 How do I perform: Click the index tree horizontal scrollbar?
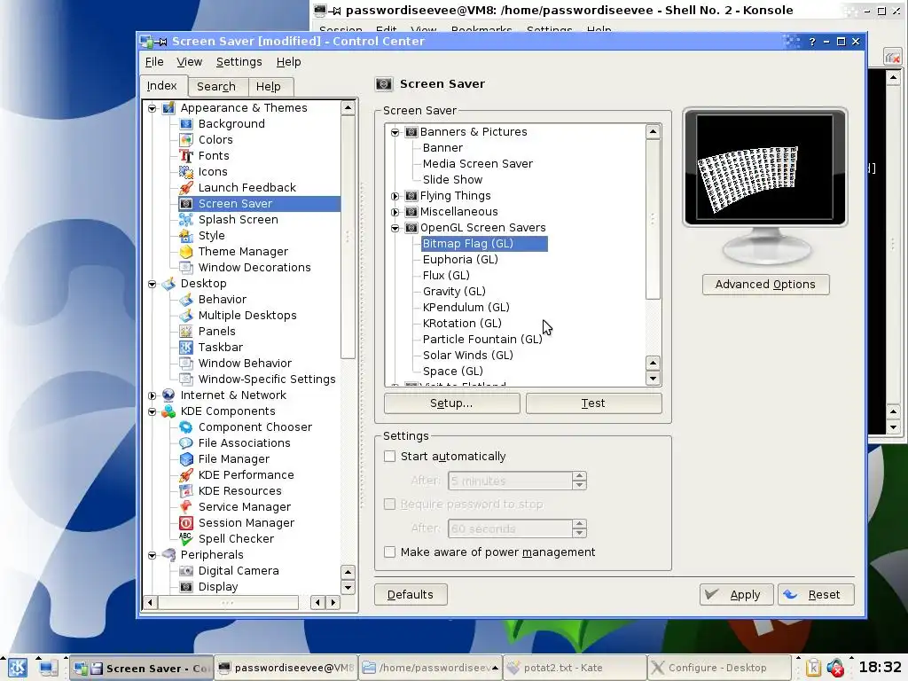point(228,603)
